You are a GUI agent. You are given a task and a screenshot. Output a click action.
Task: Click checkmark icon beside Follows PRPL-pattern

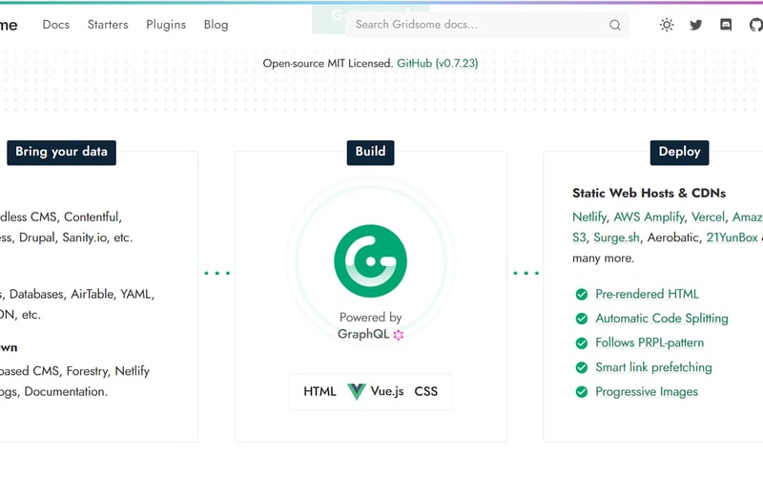point(582,343)
